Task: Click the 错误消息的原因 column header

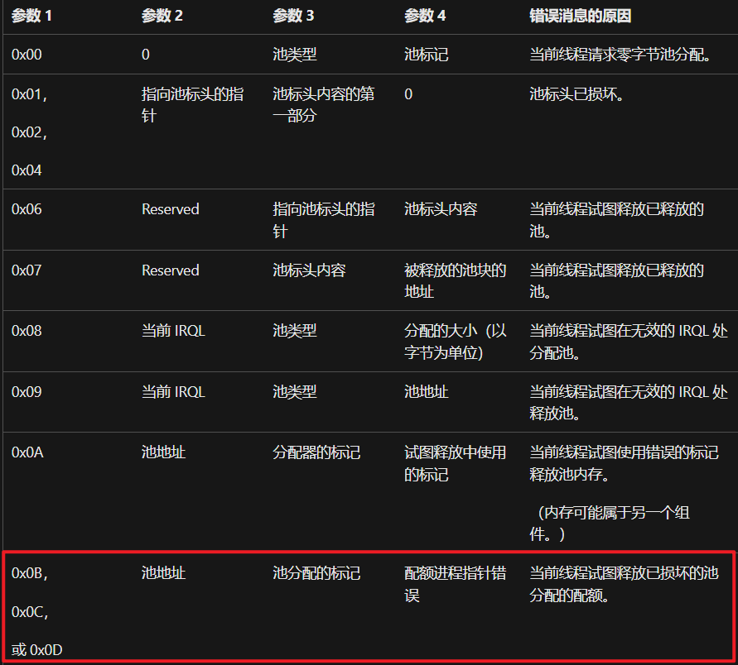Action: click(x=580, y=16)
